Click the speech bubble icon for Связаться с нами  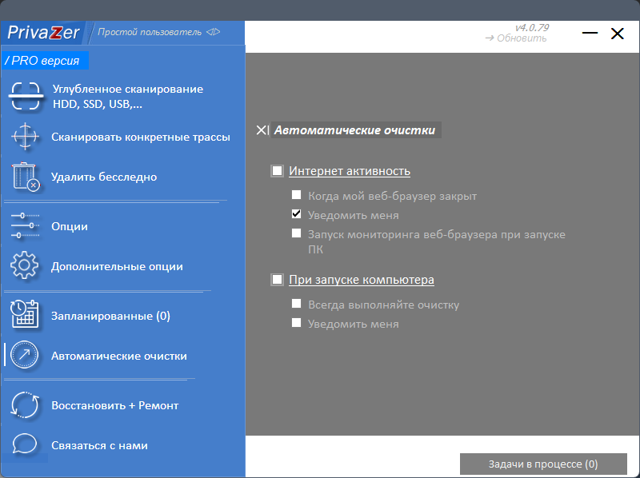25,444
